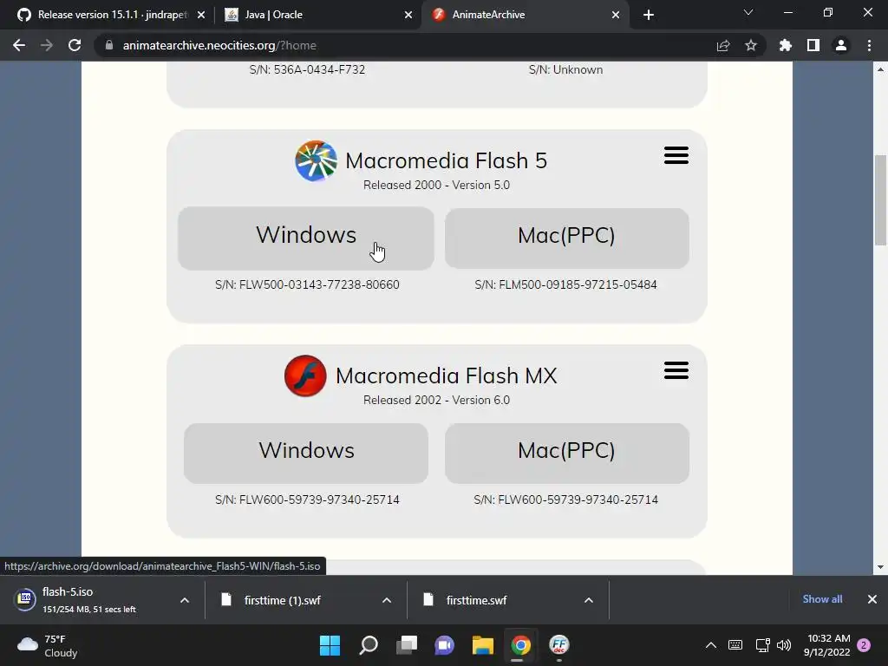Click the page scrollbar thumb
The image size is (888, 666).
[x=880, y=199]
